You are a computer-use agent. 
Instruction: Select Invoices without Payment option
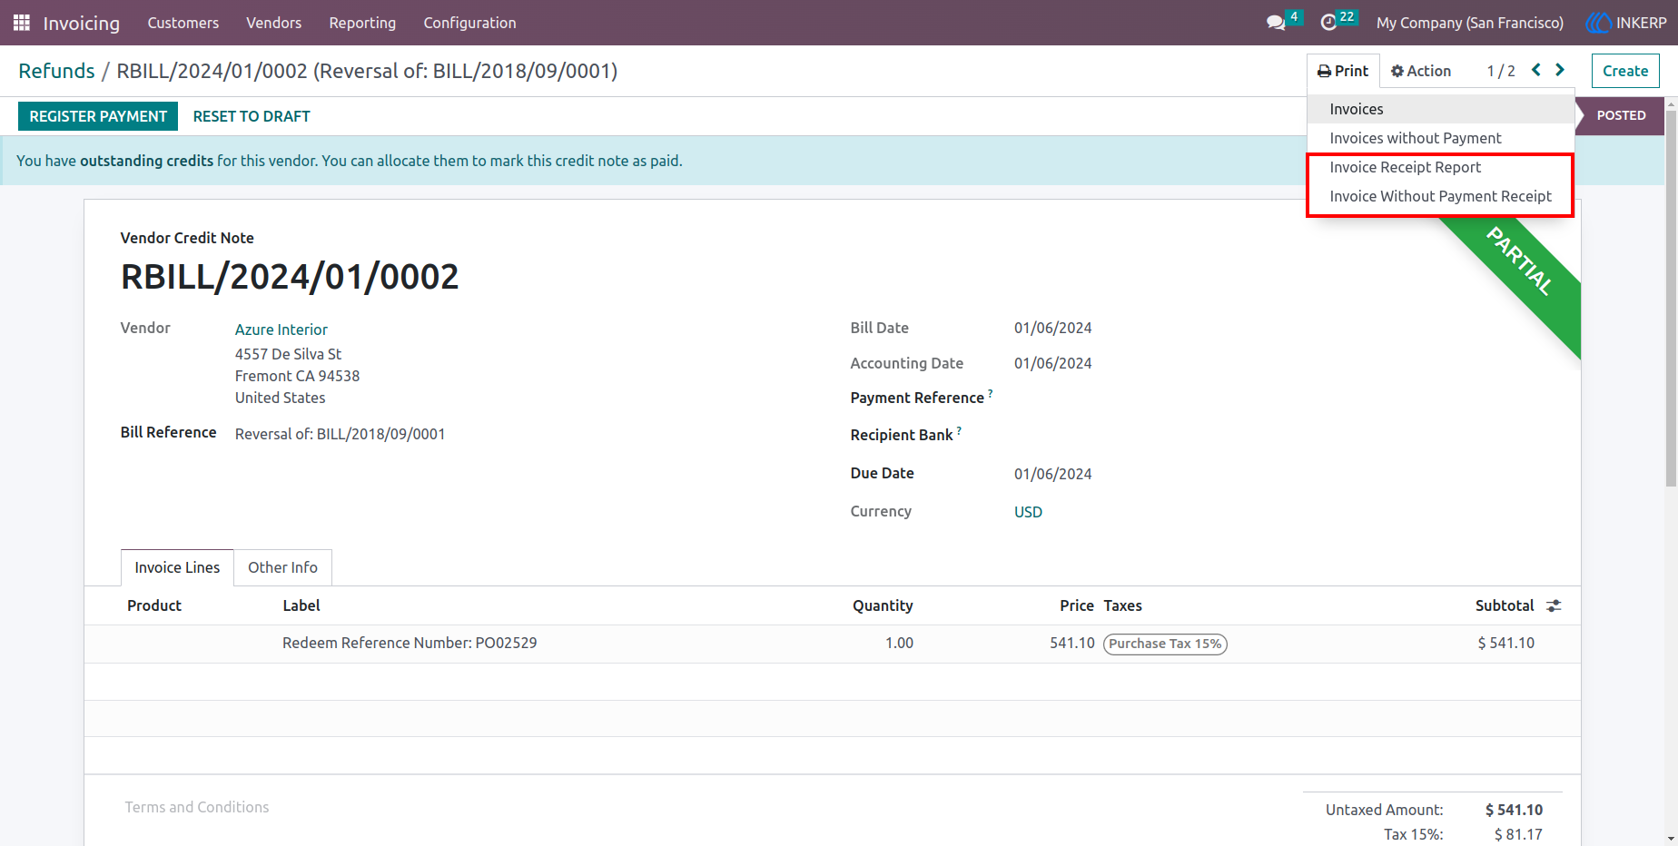pyautogui.click(x=1440, y=138)
